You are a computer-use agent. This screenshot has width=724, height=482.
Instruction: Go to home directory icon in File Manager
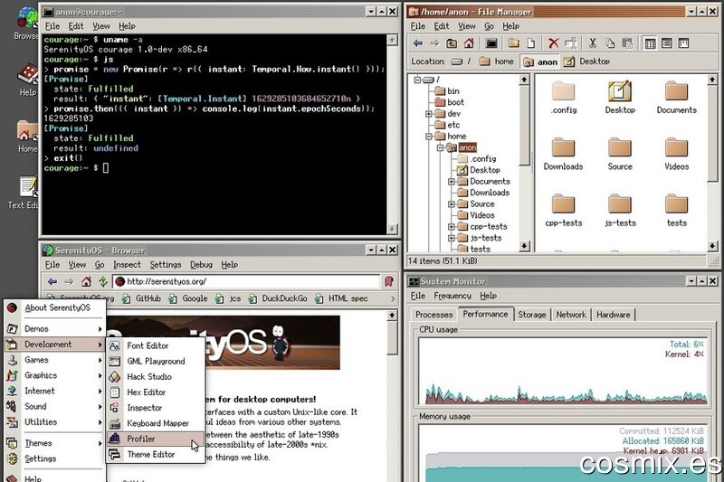click(x=469, y=43)
